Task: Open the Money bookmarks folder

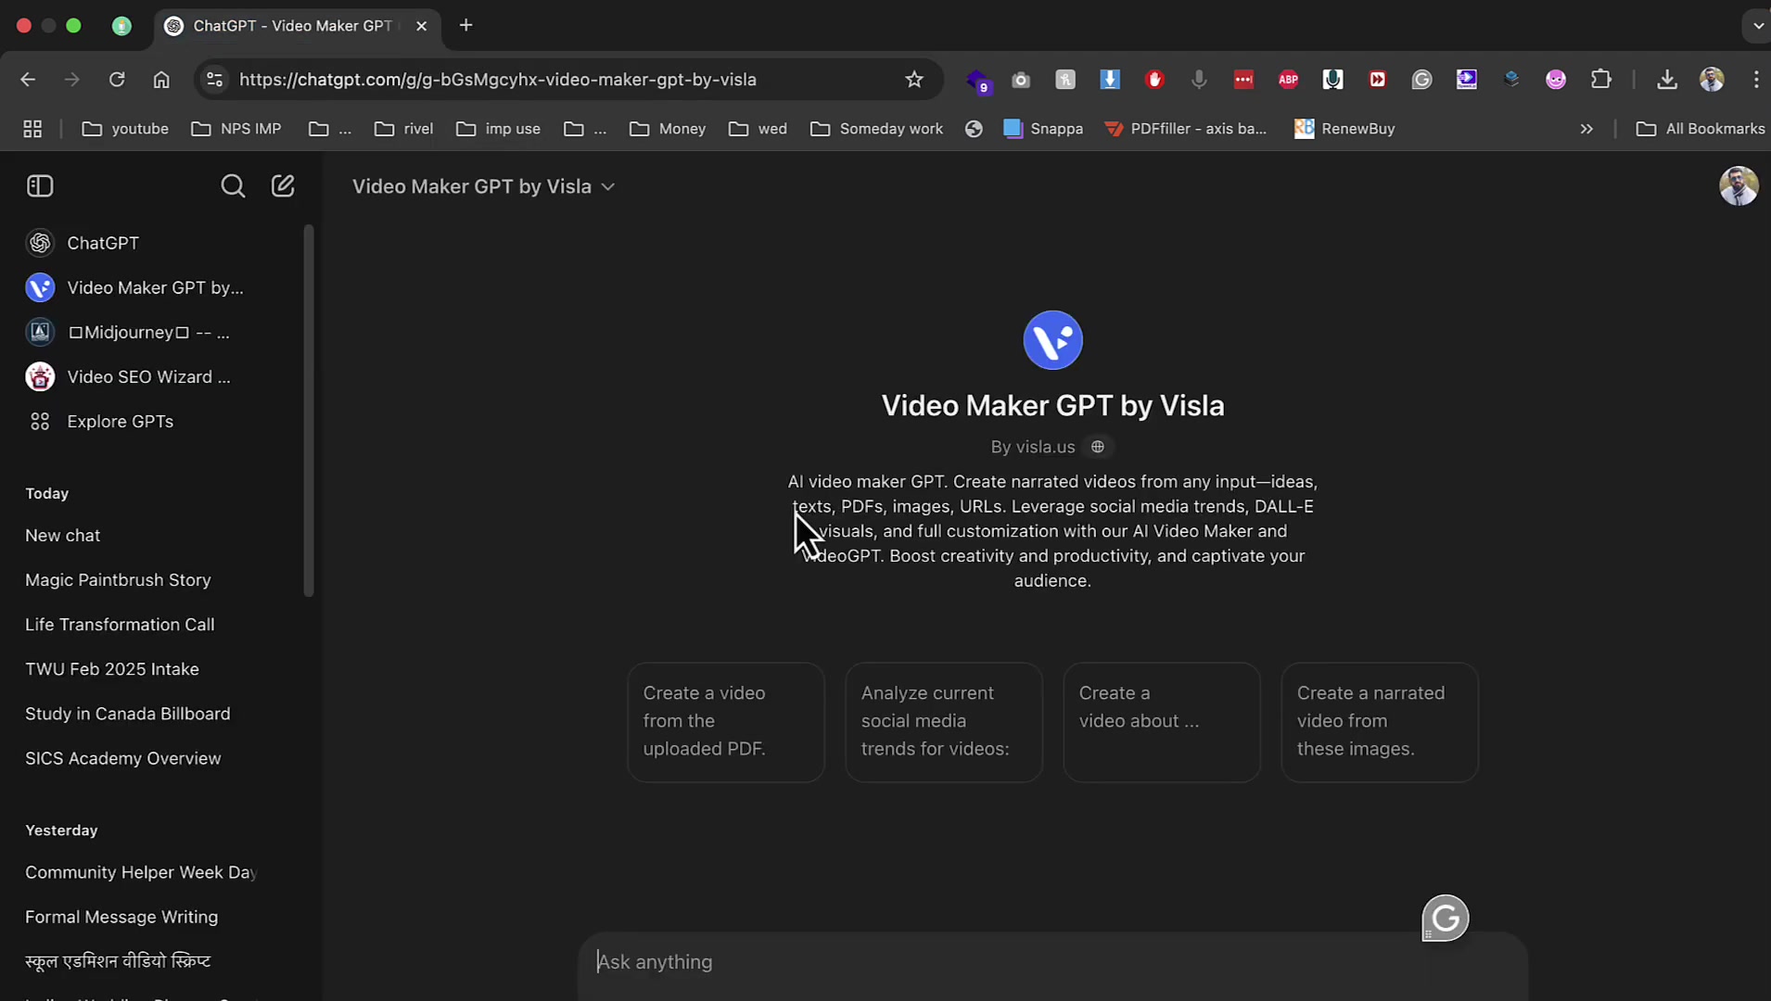Action: coord(668,129)
